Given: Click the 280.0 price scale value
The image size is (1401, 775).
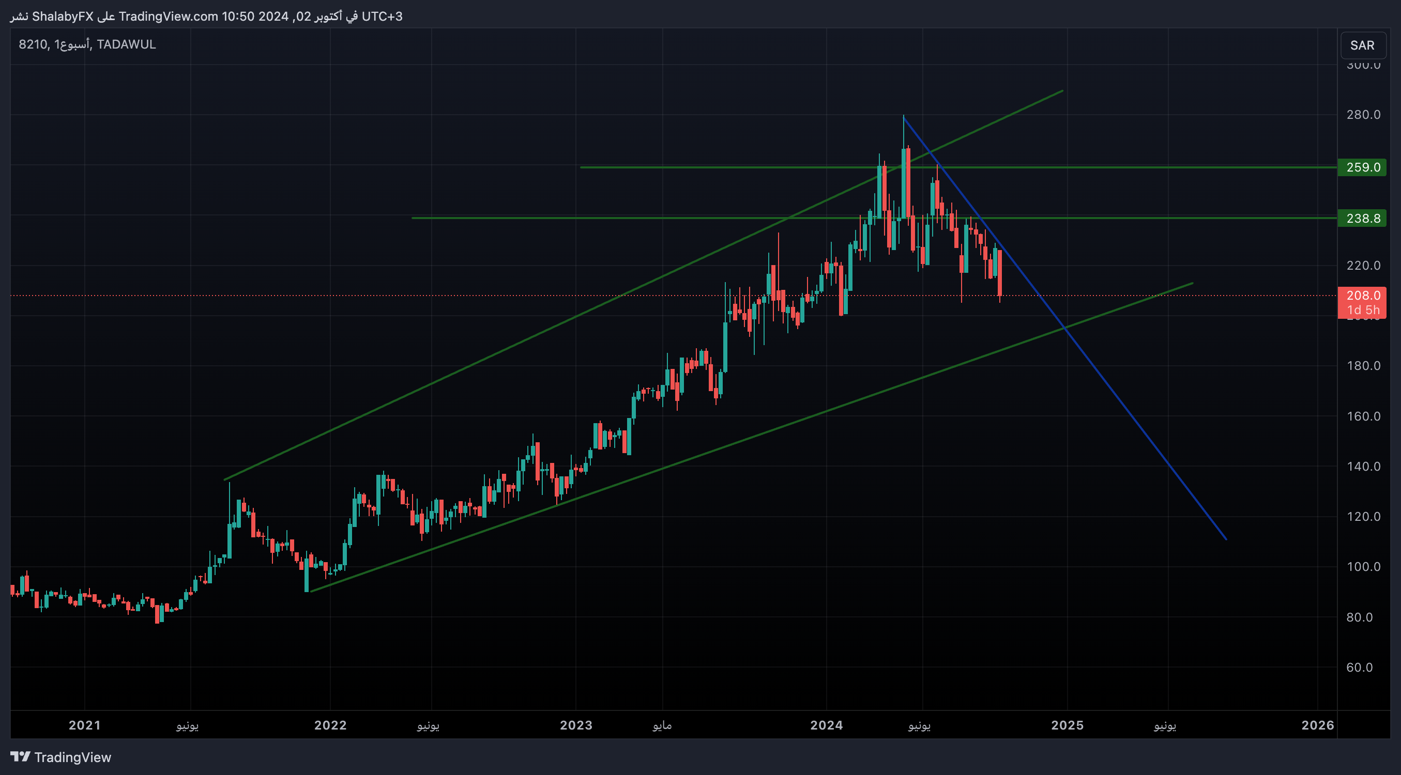Looking at the screenshot, I should pyautogui.click(x=1363, y=115).
